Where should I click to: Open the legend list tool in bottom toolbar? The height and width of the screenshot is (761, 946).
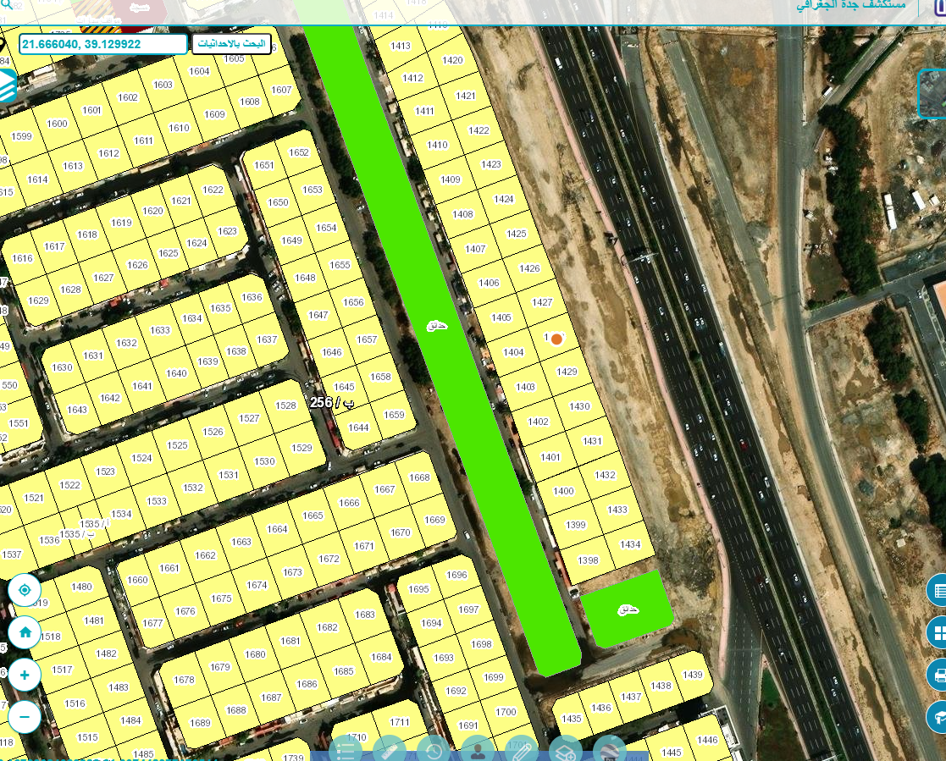coord(345,749)
